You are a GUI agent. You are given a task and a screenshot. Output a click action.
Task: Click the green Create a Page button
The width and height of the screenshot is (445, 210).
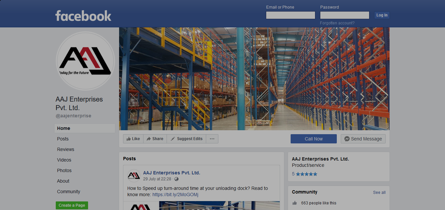click(x=72, y=205)
